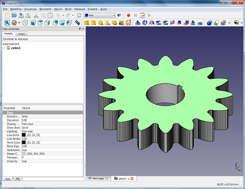Fit all content with the magnifier icon
The width and height of the screenshot is (245, 189).
[7, 23]
